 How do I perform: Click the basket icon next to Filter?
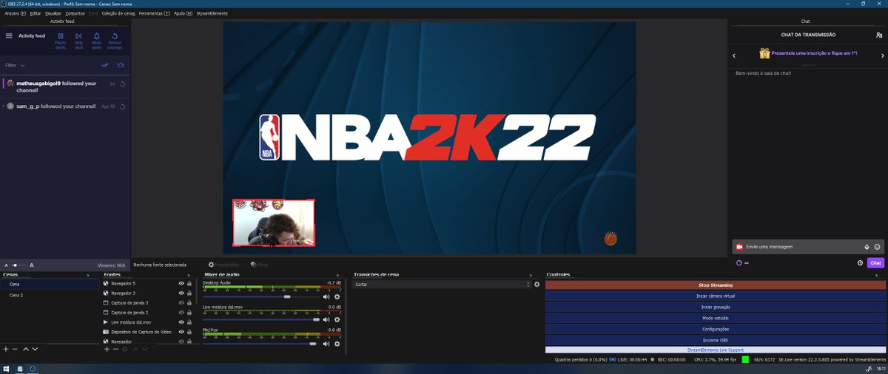point(121,65)
